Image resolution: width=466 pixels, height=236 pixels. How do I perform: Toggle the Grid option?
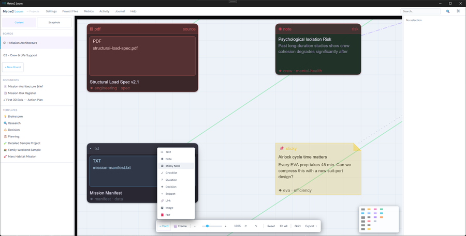298,226
